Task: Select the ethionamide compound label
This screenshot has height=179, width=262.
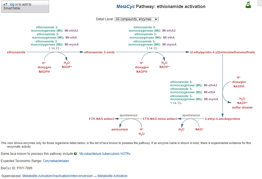Action: pos(16,52)
